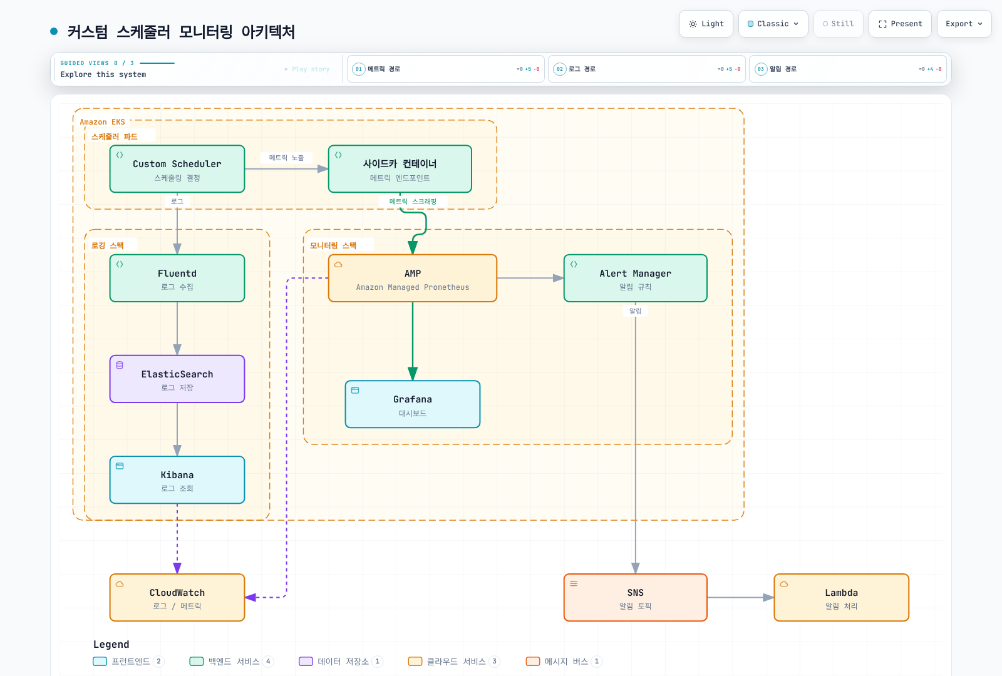Click the 메트릭 스크래핑 edge label
Image resolution: width=1002 pixels, height=676 pixels.
pos(413,202)
